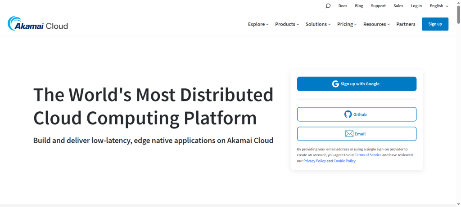Viewport: 461px width, 207px height.
Task: Click the Email envelope icon
Action: [349, 134]
